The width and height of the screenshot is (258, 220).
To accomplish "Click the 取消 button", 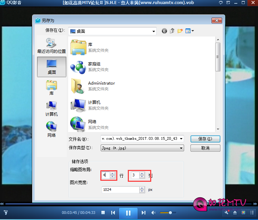I will (x=205, y=148).
